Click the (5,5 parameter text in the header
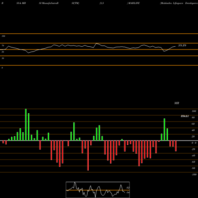Image resolution: width=198 pixels, height=198 pixels. (x=102, y=3)
